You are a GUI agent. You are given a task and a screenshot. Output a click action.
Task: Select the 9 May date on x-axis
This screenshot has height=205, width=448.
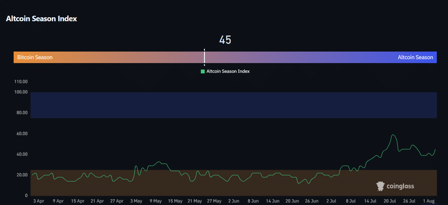(x=155, y=201)
